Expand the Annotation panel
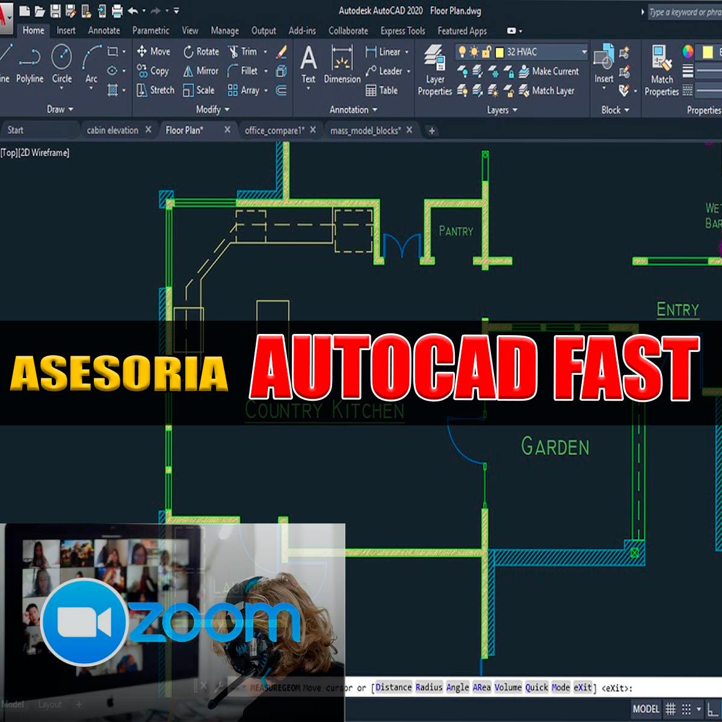The width and height of the screenshot is (722, 722). point(354,110)
